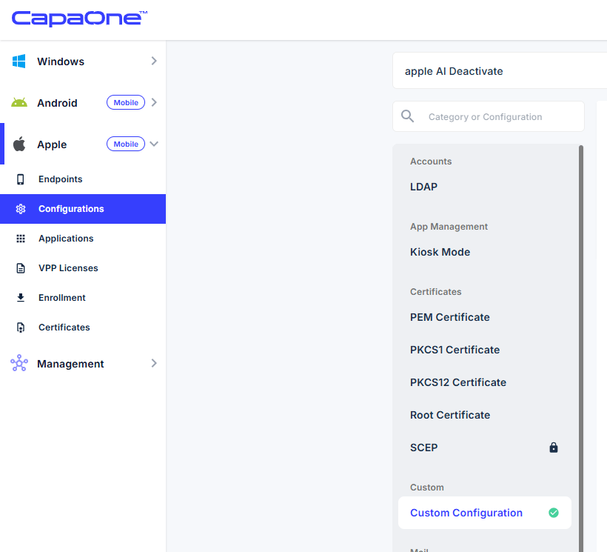The image size is (607, 552).
Task: Click the Windows logo icon
Action: (x=19, y=61)
